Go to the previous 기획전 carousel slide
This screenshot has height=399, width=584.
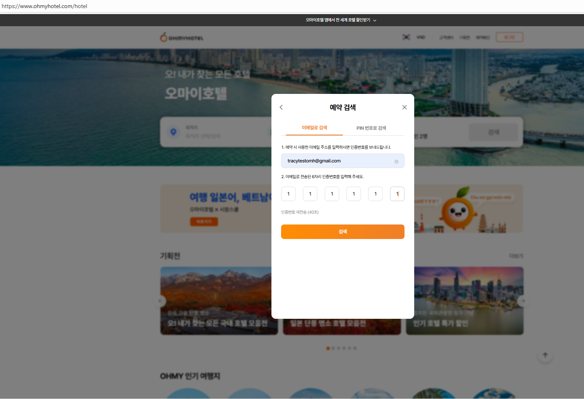point(161,301)
